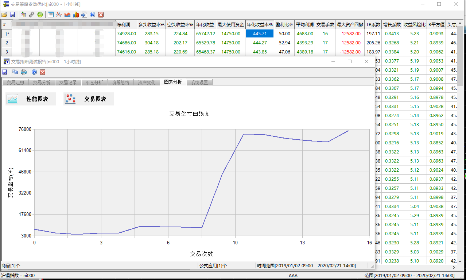Click the gears settings icon in the main toolbar

pos(32,15)
